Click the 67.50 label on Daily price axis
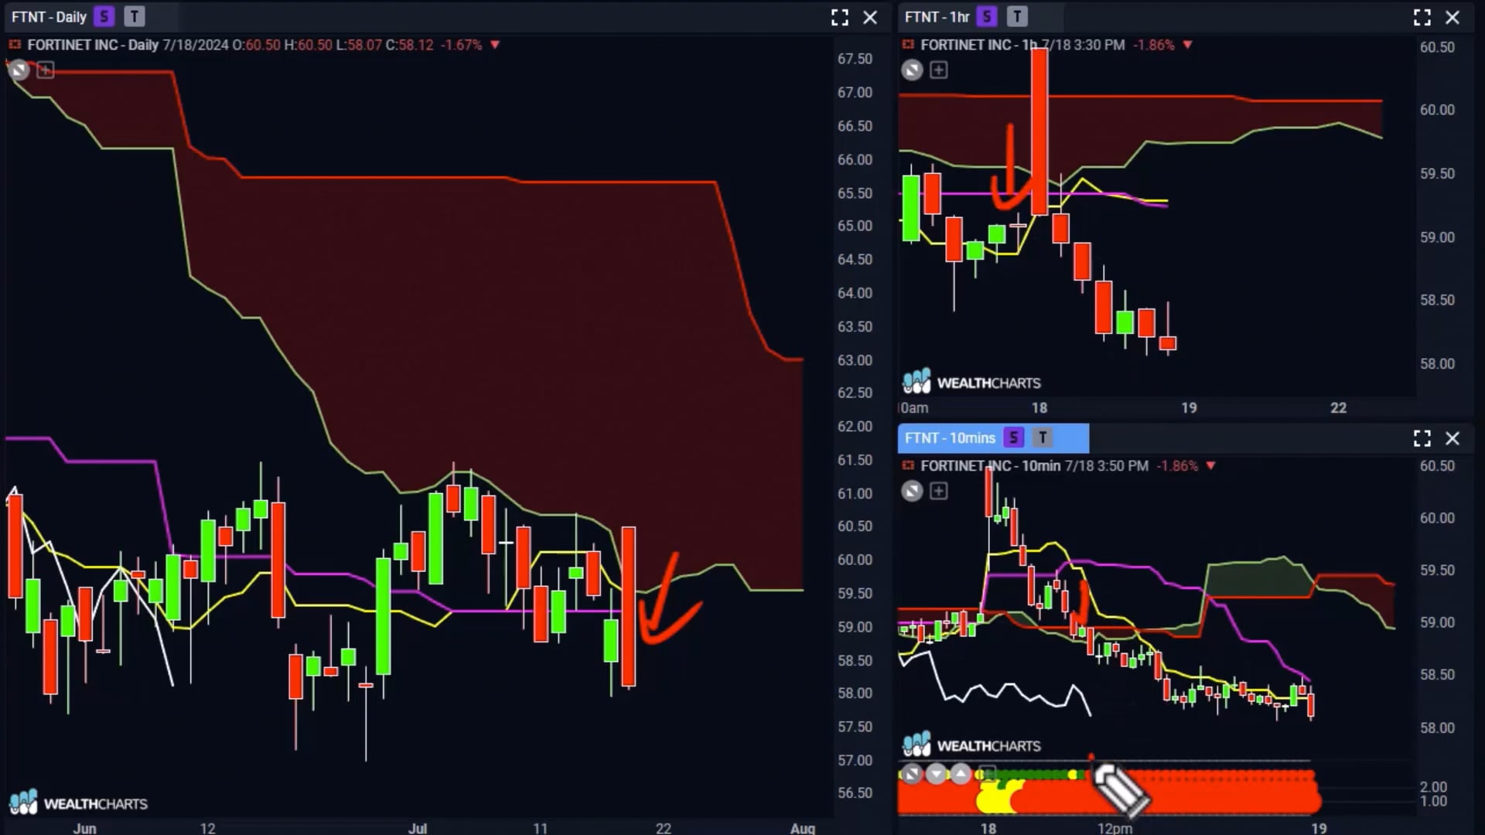This screenshot has width=1485, height=835. pos(855,59)
